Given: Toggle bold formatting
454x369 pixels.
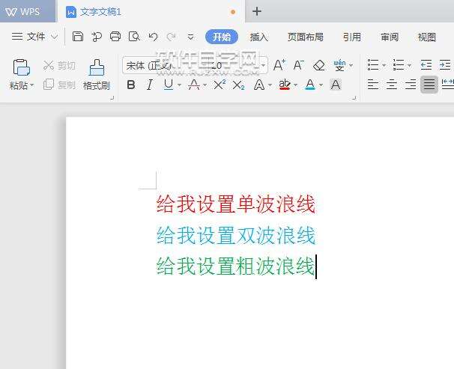Looking at the screenshot, I should [x=131, y=85].
